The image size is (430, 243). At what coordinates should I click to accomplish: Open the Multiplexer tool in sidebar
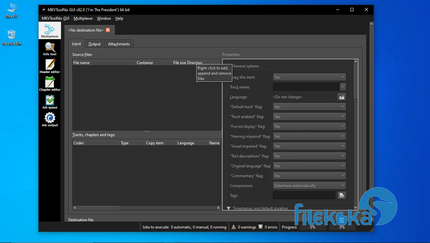tap(50, 31)
